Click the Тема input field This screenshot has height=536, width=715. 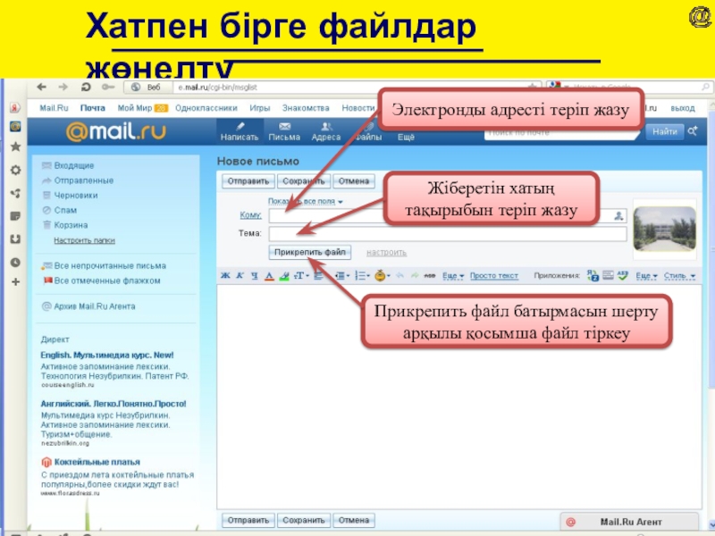pyautogui.click(x=448, y=234)
